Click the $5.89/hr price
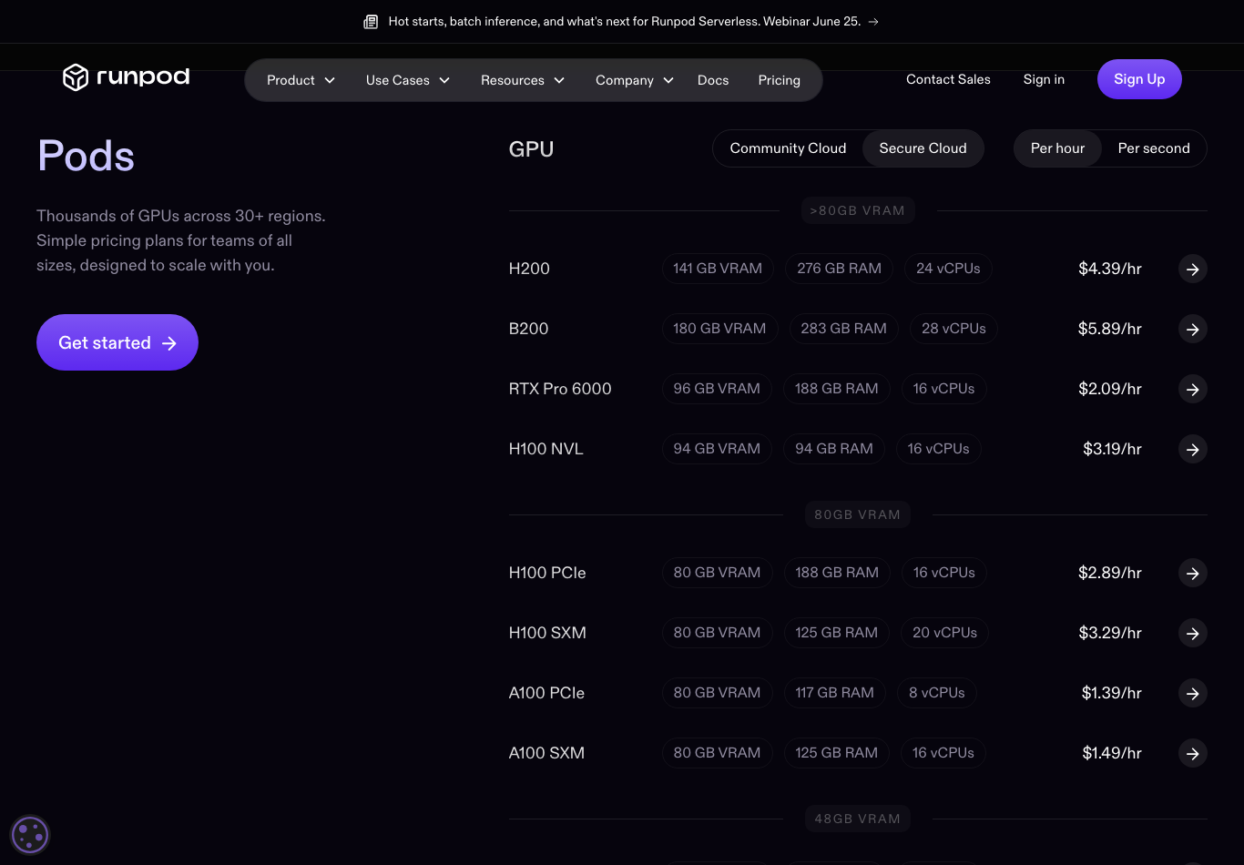Viewport: 1244px width, 865px height. pyautogui.click(x=1110, y=329)
